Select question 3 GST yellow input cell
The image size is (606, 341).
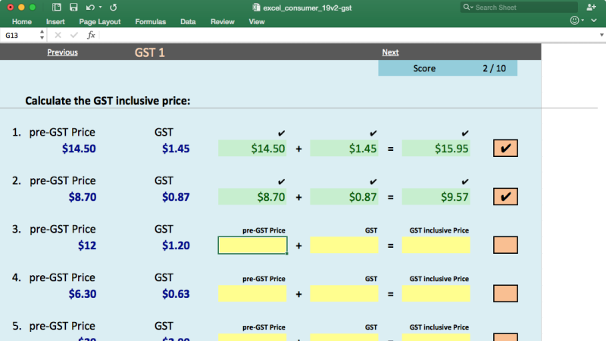(344, 245)
